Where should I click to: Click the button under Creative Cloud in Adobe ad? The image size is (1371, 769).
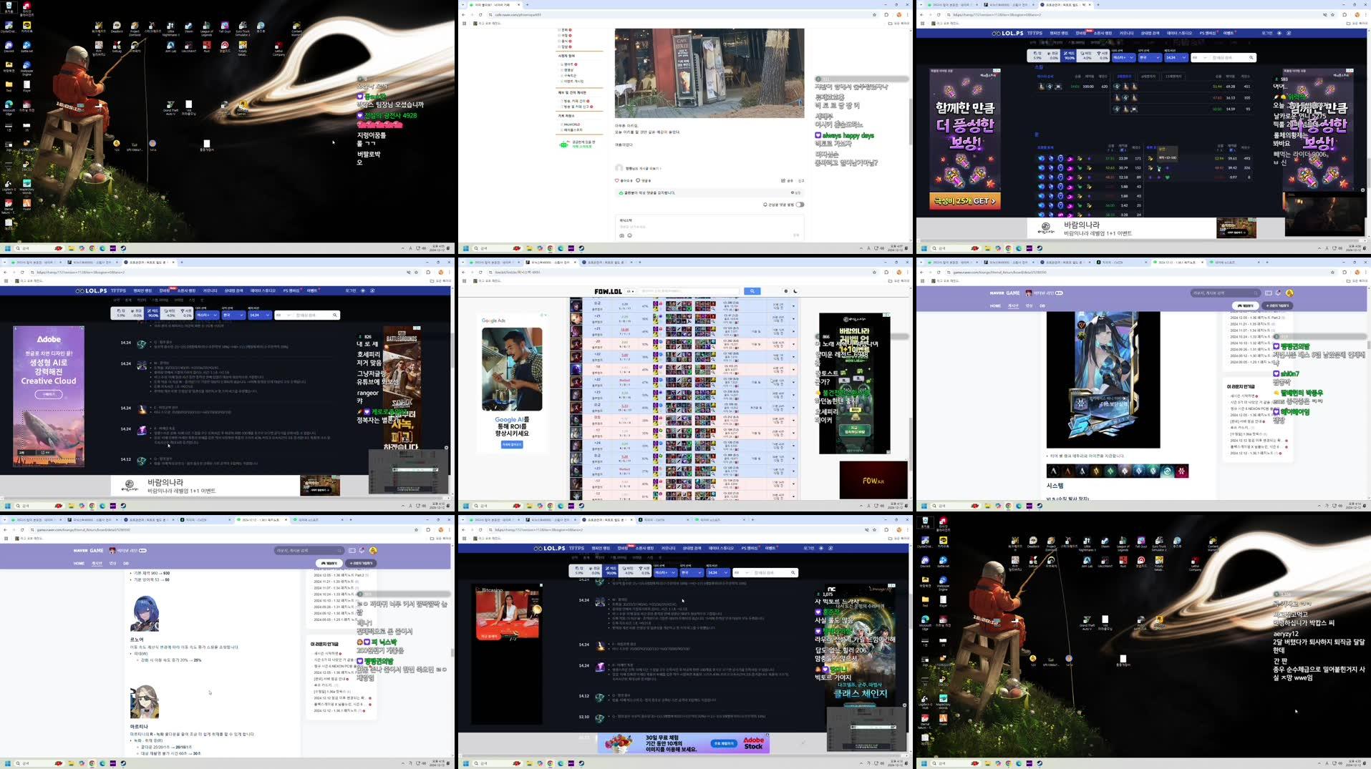[x=49, y=394]
